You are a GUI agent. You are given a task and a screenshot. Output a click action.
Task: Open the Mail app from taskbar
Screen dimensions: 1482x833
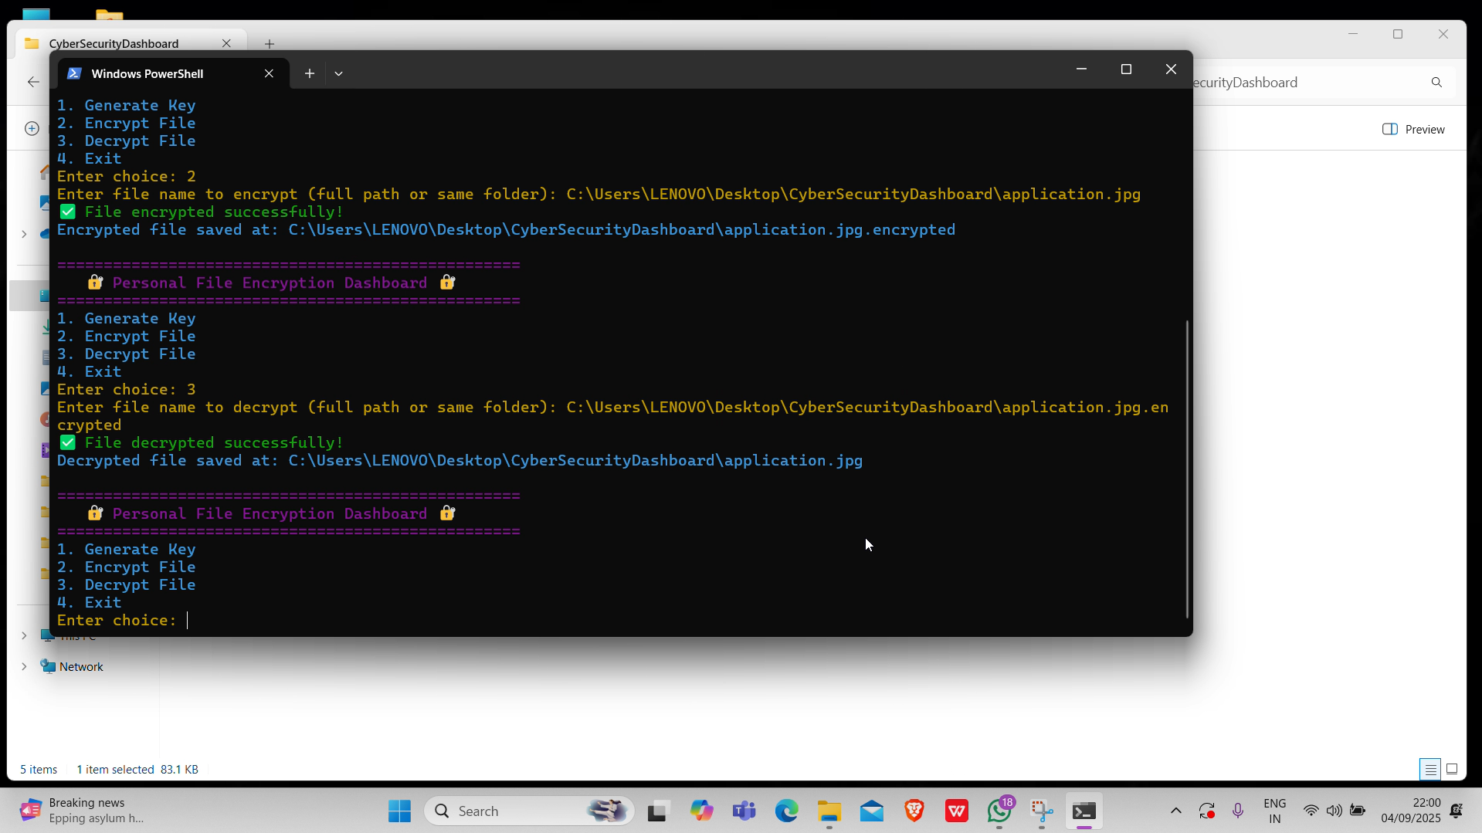tap(872, 811)
